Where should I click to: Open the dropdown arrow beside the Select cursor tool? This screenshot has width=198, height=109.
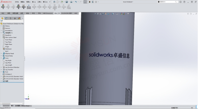click(x=87, y=2)
